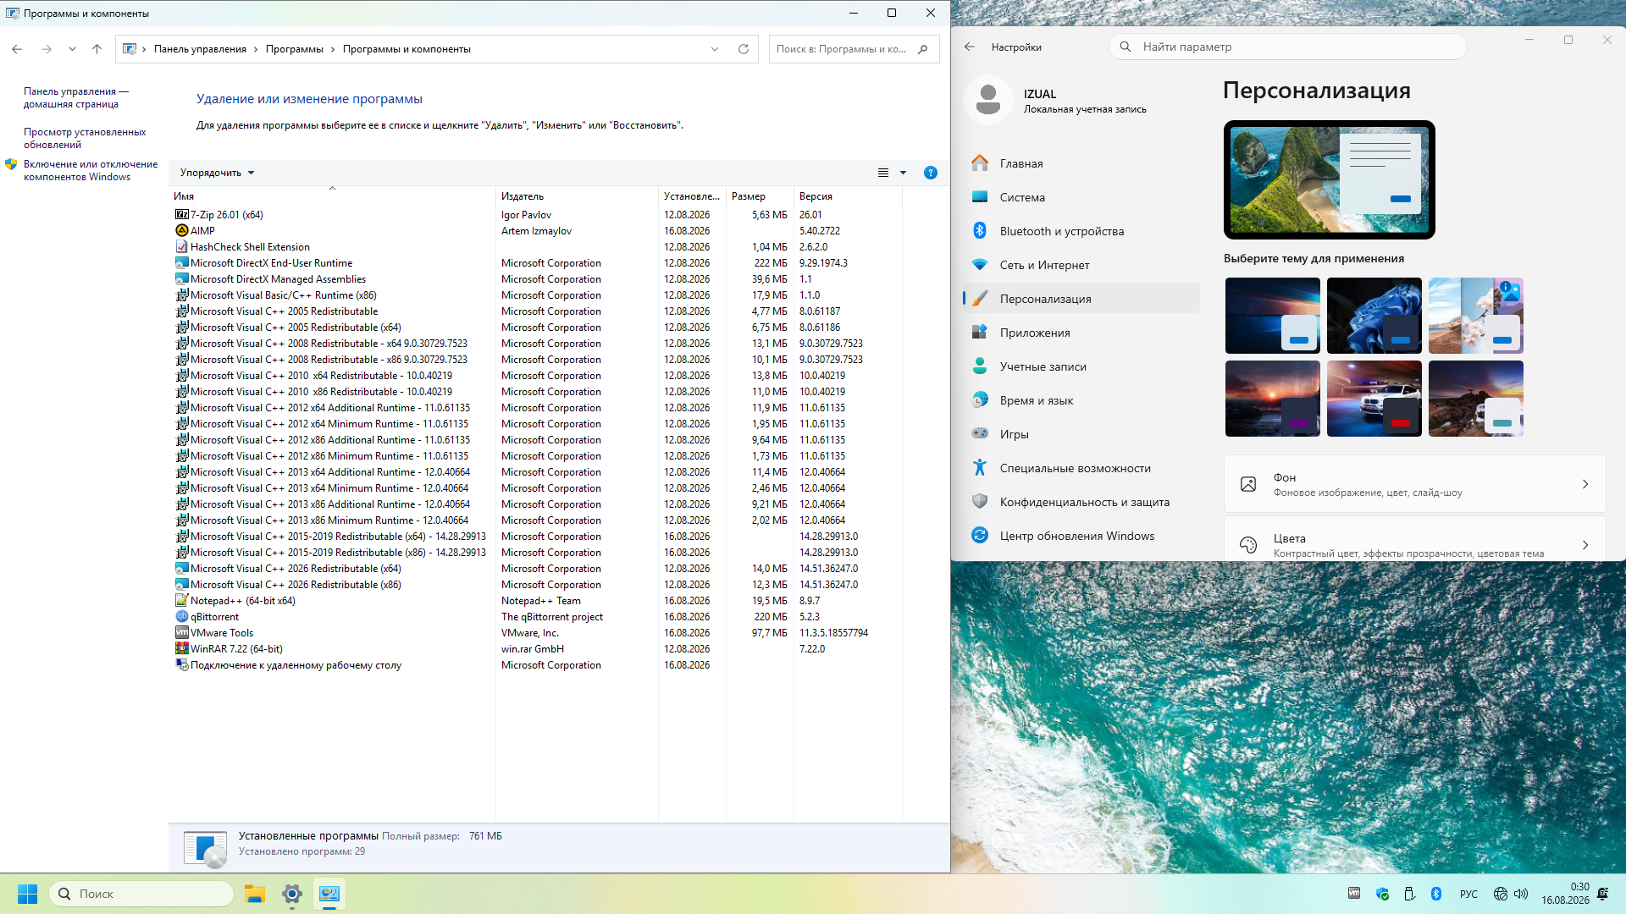Open Время и язык settings

1081,400
